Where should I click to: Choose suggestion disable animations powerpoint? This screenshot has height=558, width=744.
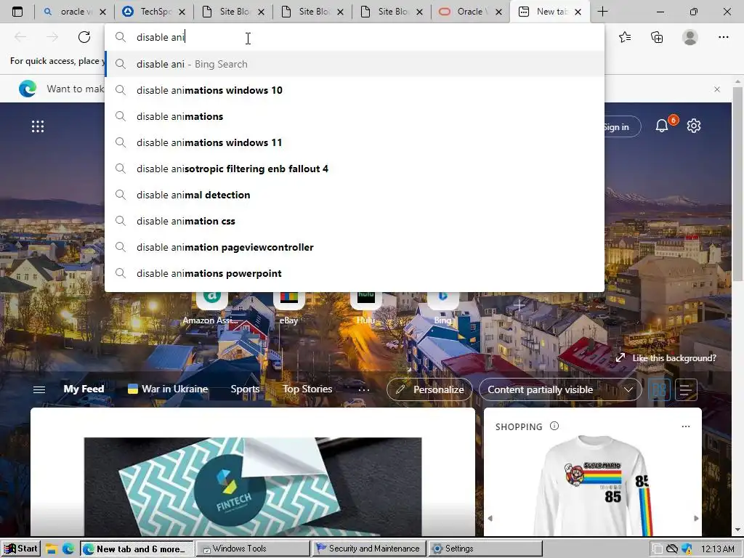pos(355,273)
